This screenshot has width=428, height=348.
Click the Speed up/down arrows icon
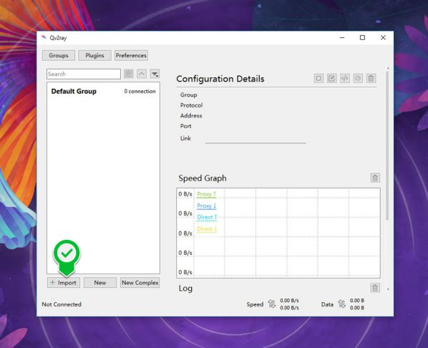(x=272, y=304)
